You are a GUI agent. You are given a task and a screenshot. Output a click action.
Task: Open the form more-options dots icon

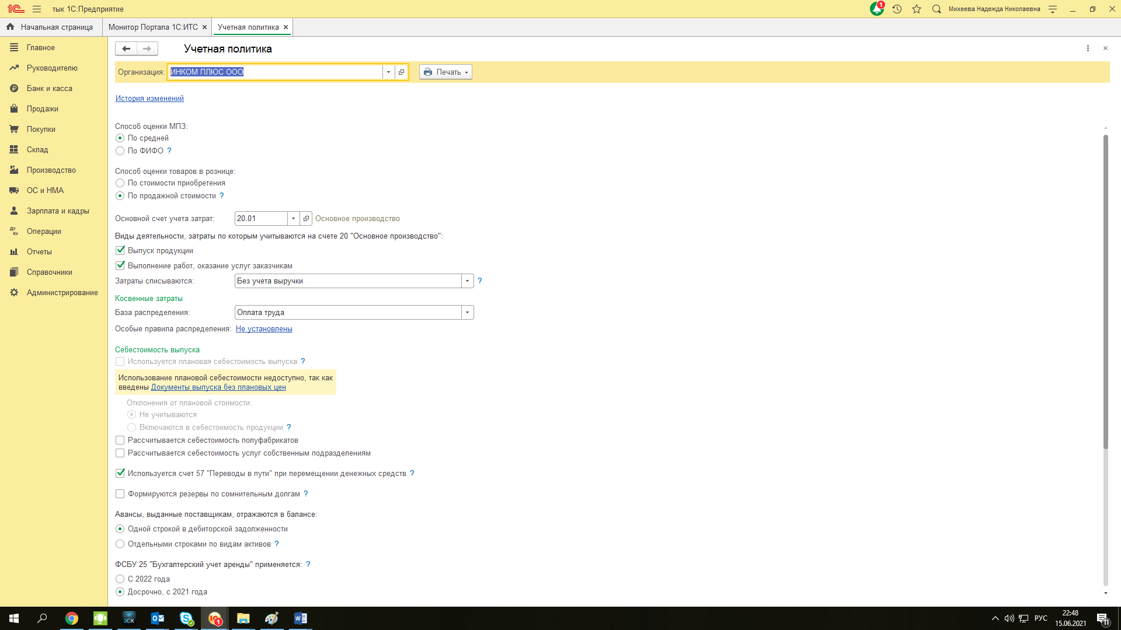click(x=1088, y=48)
